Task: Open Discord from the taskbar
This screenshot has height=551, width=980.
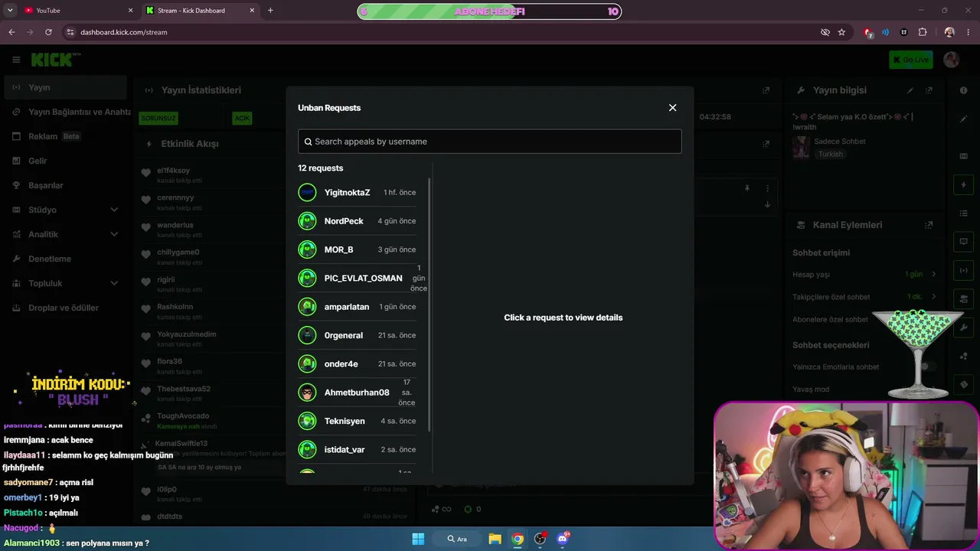Action: coord(563,539)
